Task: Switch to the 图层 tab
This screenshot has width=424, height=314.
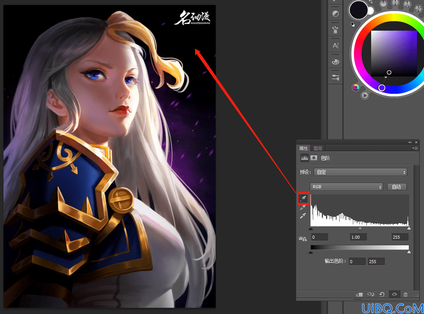Action: point(318,148)
